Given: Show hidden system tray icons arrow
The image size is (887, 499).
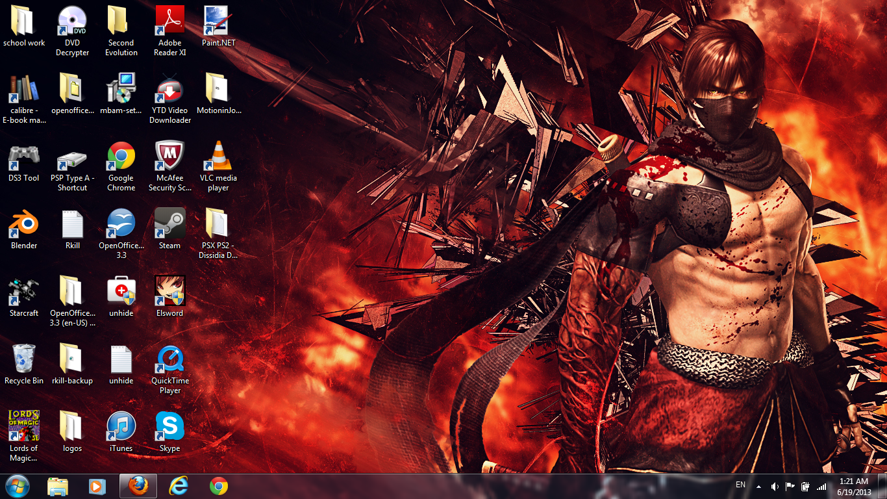Looking at the screenshot, I should pos(758,486).
